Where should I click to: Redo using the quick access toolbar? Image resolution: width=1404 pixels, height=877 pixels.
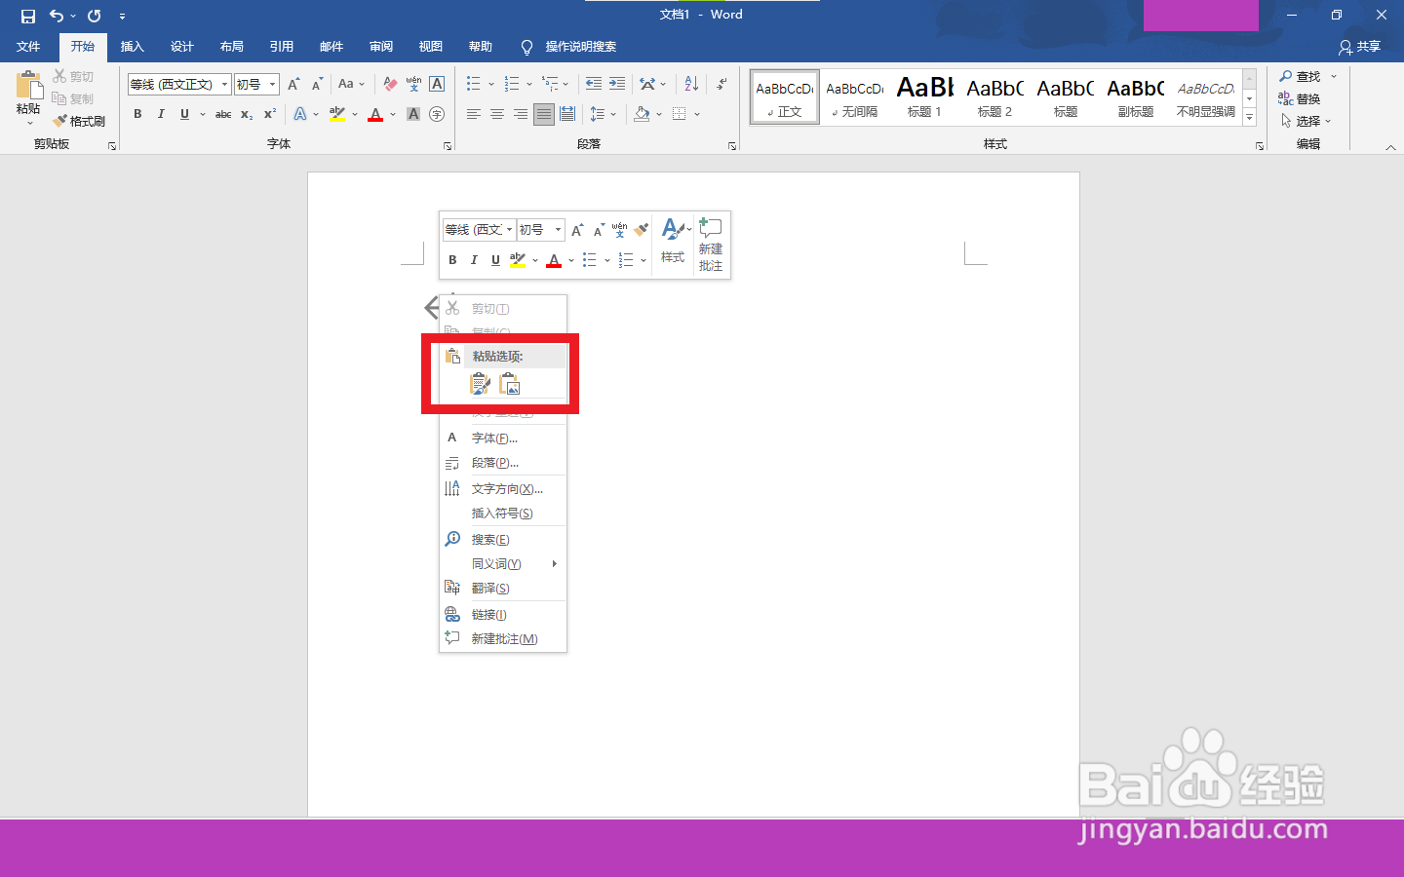tap(95, 16)
